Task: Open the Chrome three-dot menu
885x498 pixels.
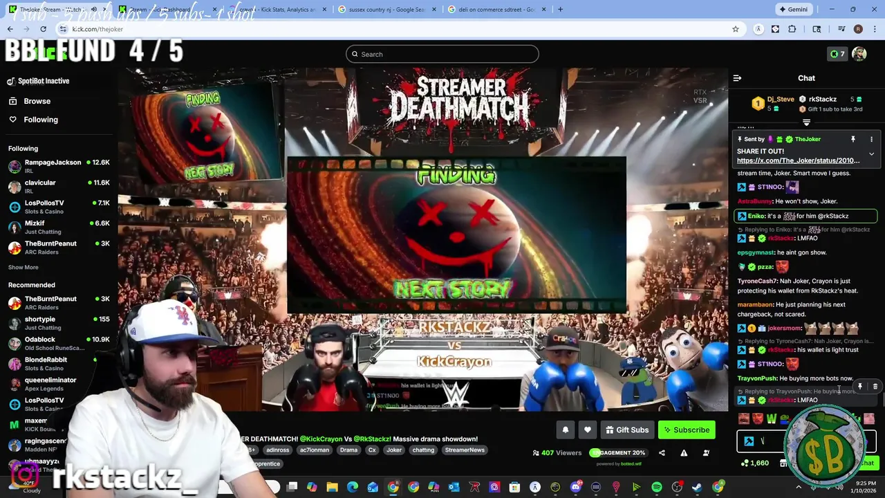Action: click(875, 29)
